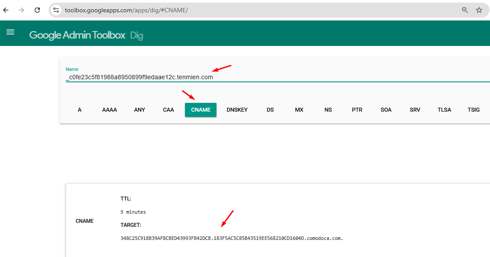This screenshot has height=257, width=490.
Task: Select the NS record type
Action: tap(328, 110)
